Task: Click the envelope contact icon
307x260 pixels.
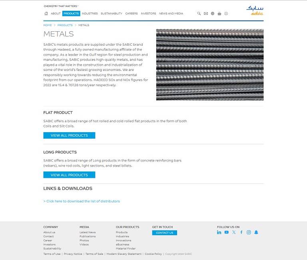Action: pos(206,14)
